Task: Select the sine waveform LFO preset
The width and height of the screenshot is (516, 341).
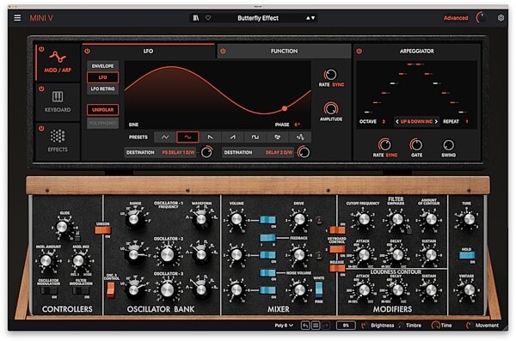Action: (187, 137)
